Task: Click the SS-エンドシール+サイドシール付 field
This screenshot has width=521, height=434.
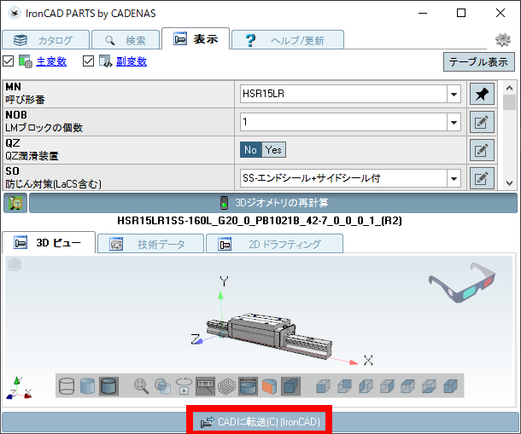Action: (343, 178)
